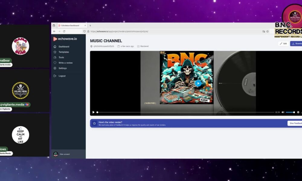Adjust the video volume slider
The width and height of the screenshot is (302, 181).
pos(290,112)
